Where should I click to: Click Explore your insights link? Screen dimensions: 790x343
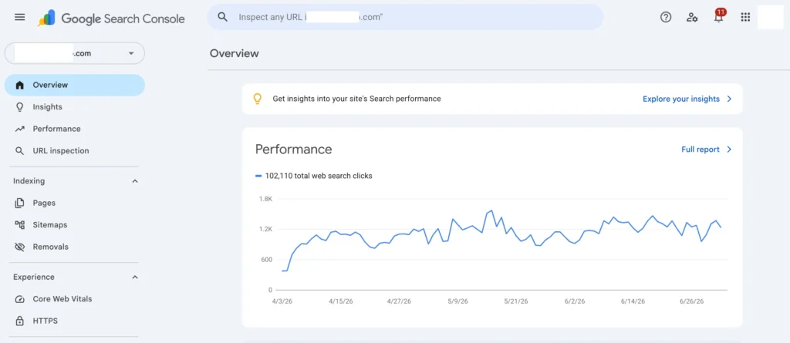point(681,99)
